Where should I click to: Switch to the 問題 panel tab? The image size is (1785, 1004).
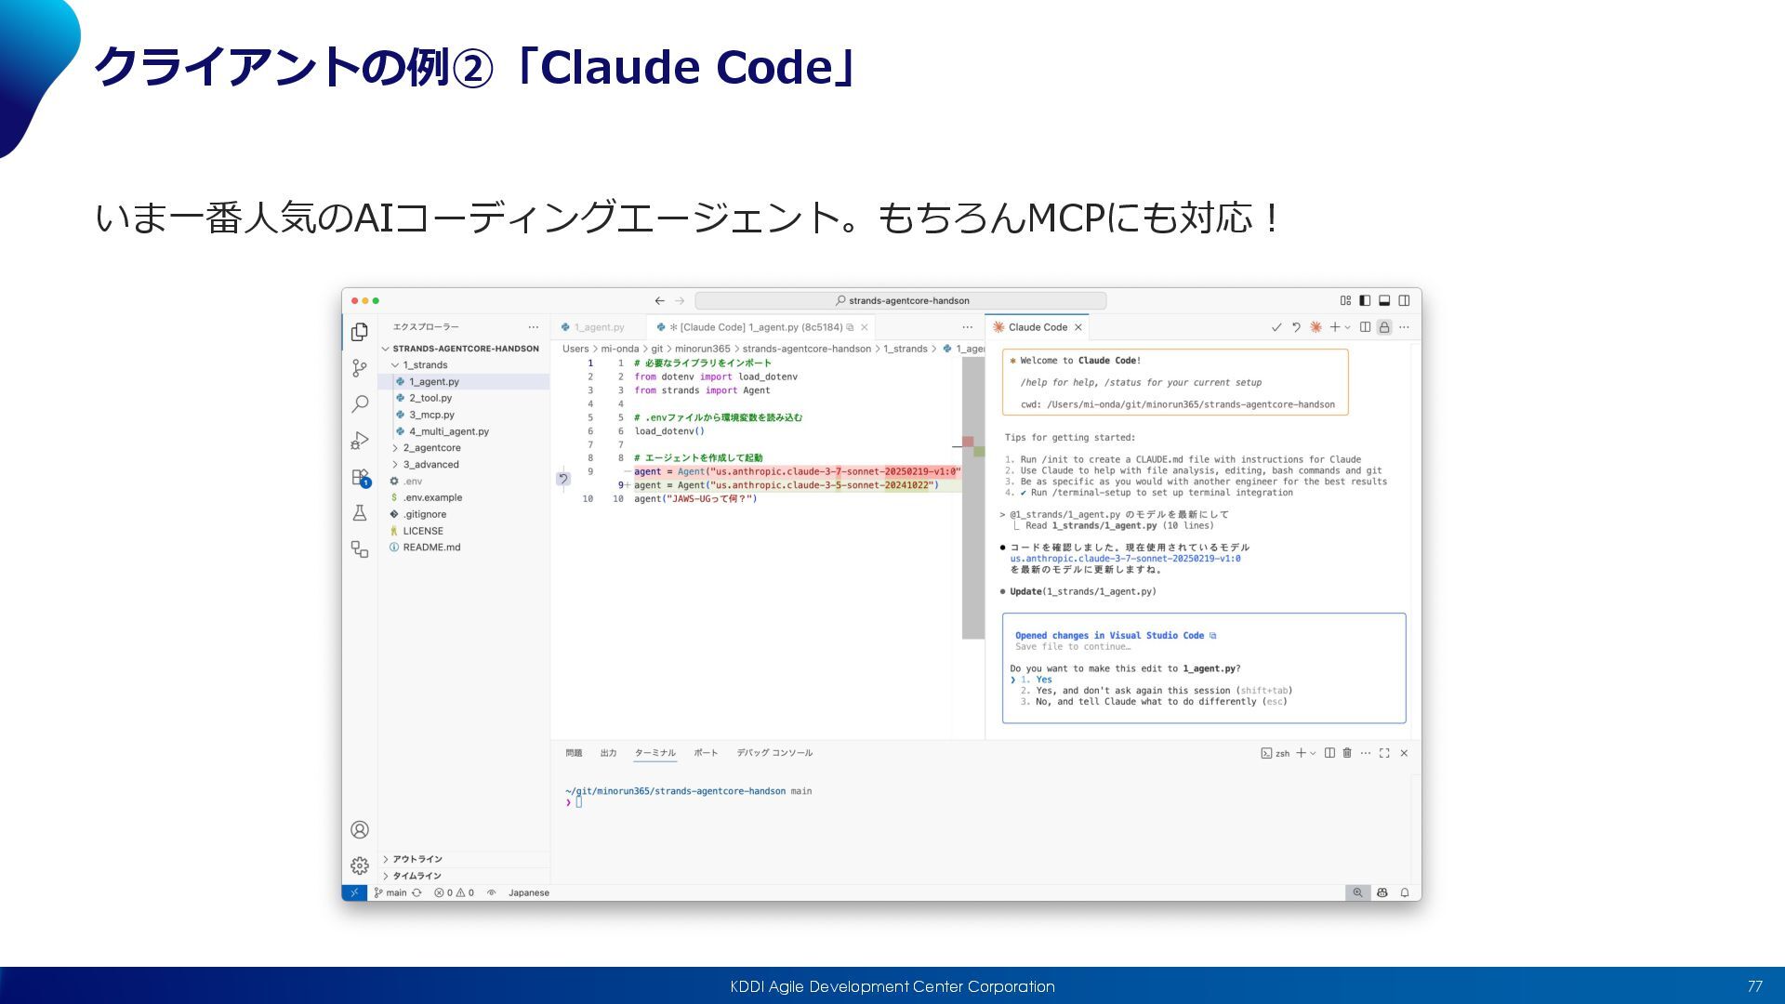[574, 753]
